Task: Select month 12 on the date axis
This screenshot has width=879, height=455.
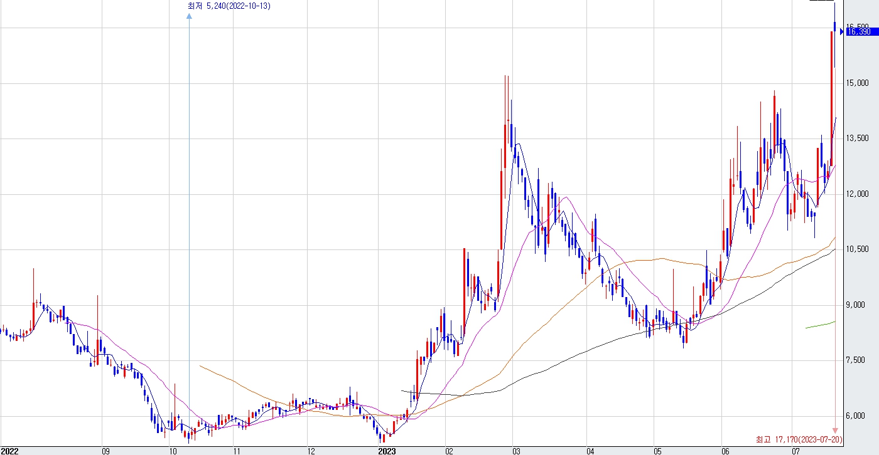Action: tap(311, 451)
